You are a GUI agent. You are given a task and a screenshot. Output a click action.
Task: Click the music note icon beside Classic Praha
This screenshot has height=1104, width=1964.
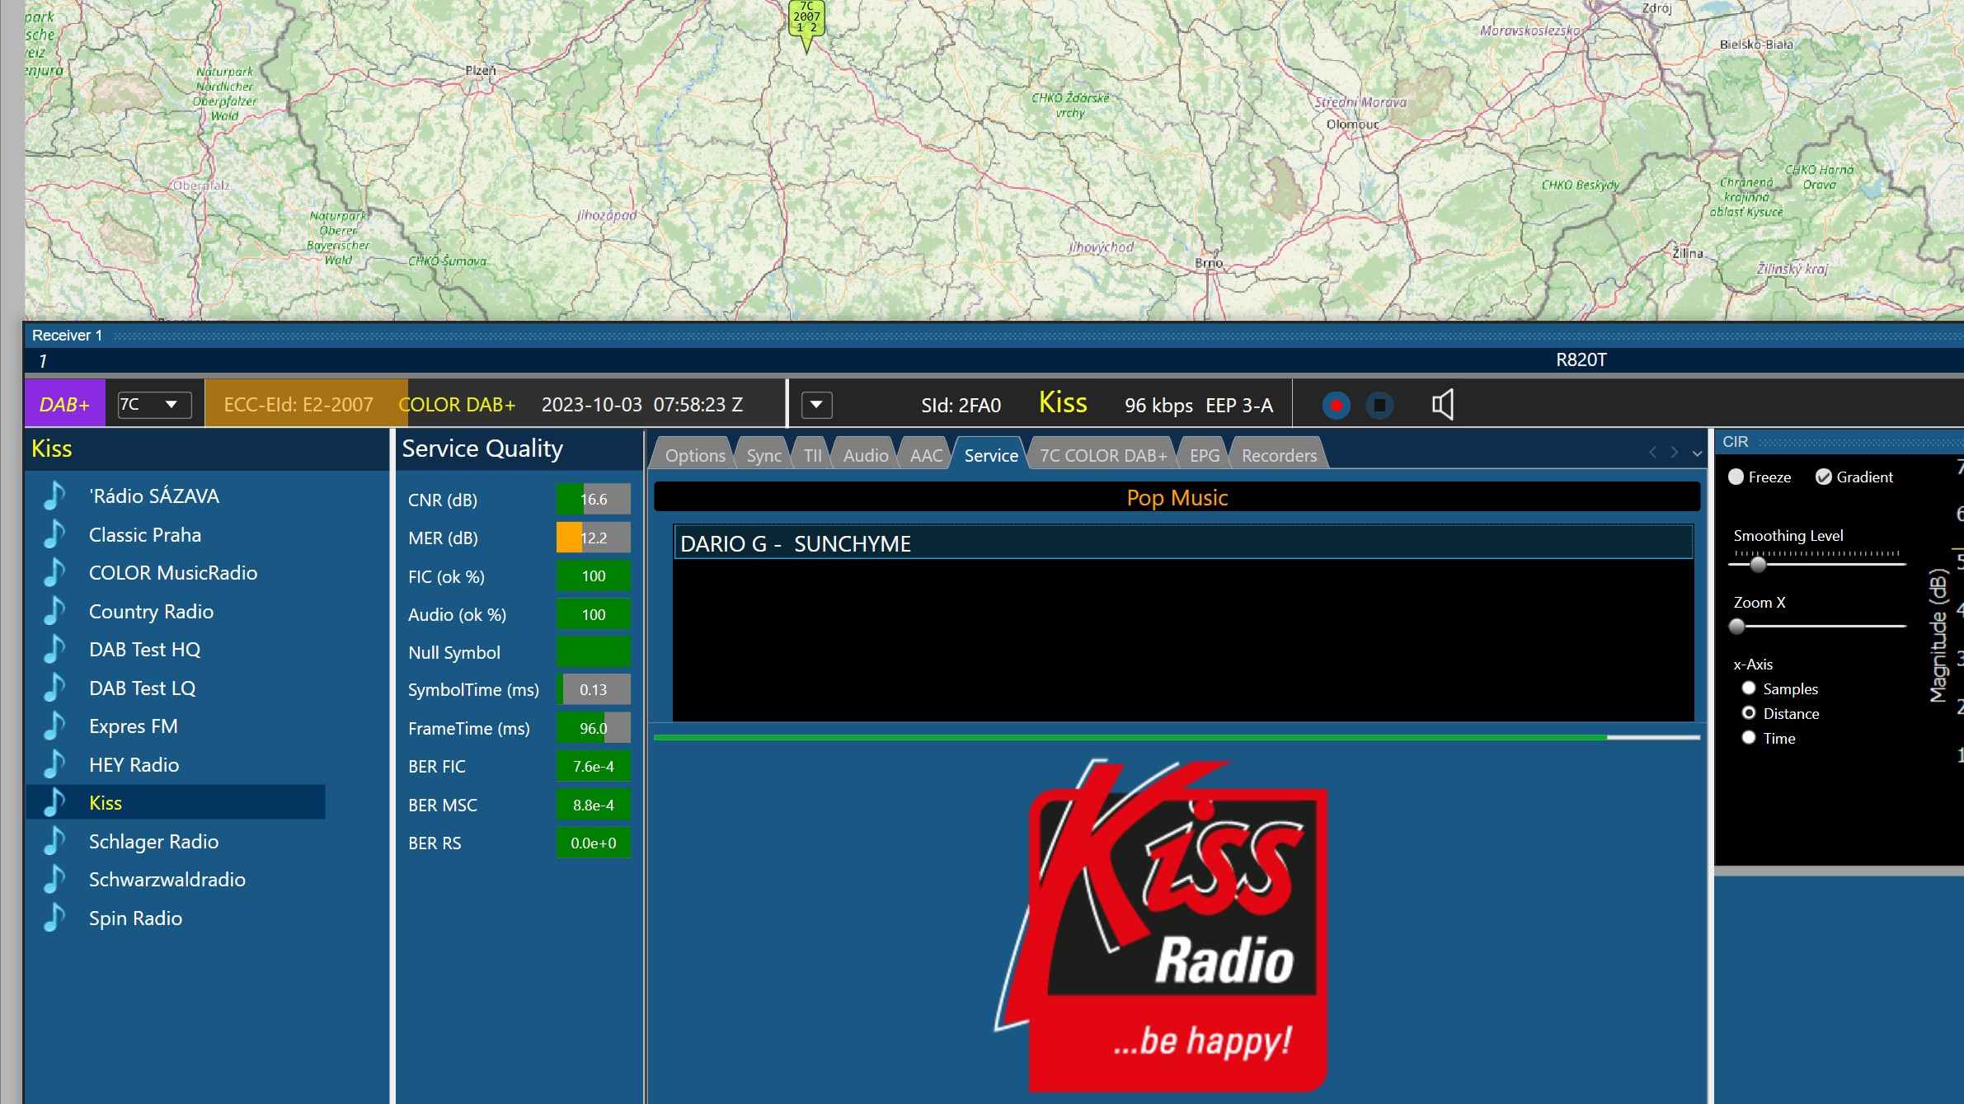pyautogui.click(x=54, y=534)
